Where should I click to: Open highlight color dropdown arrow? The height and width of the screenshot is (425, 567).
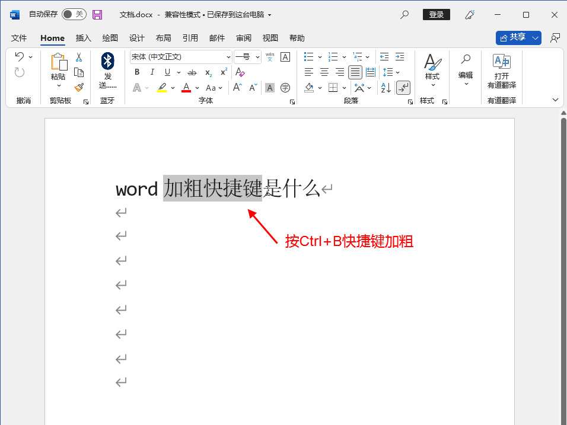tap(173, 88)
